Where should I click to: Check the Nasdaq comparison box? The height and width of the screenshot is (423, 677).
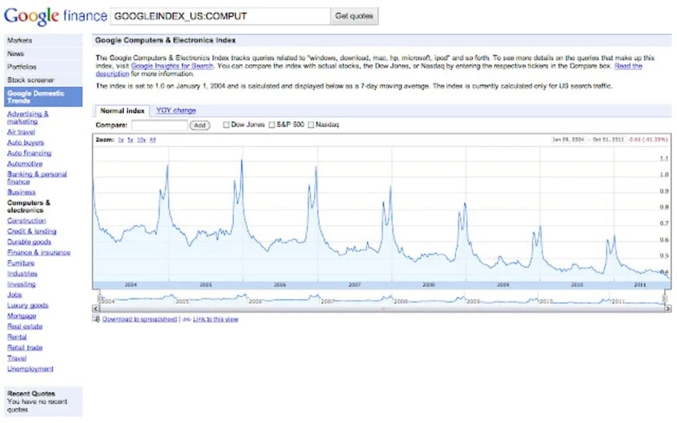[x=311, y=125]
